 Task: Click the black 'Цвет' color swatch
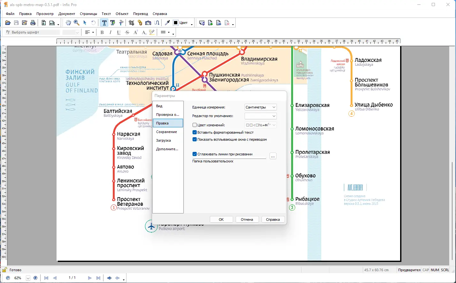(x=176, y=23)
